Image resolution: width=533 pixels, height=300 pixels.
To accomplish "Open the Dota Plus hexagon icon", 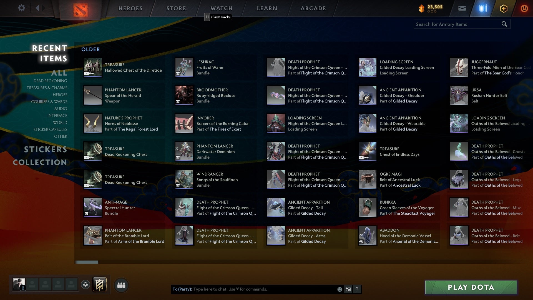I will click(x=503, y=8).
